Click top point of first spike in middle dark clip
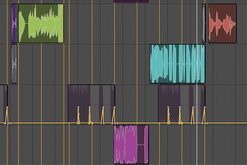Screen dimensions: 247x165 click(78, 107)
